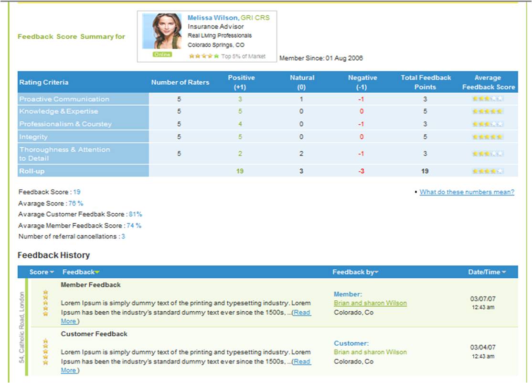This screenshot has height=383, width=532.
Task: Open the Feedback by sort arrow
Action: (x=377, y=272)
